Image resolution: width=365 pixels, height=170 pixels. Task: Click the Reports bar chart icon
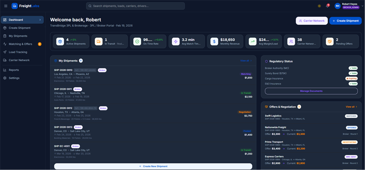[5, 70]
